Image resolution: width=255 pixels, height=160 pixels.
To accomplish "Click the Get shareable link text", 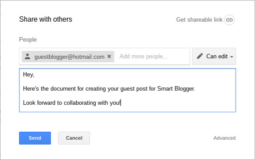I will [200, 20].
